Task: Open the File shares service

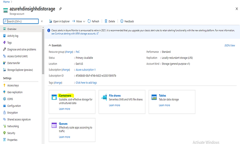Action: tap(115, 96)
